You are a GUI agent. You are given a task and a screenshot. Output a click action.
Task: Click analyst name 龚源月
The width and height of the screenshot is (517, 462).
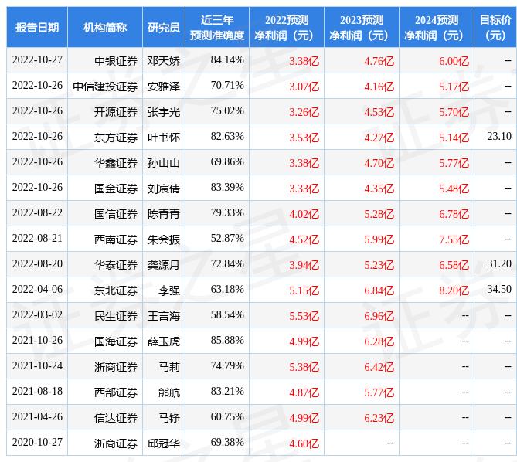click(164, 265)
